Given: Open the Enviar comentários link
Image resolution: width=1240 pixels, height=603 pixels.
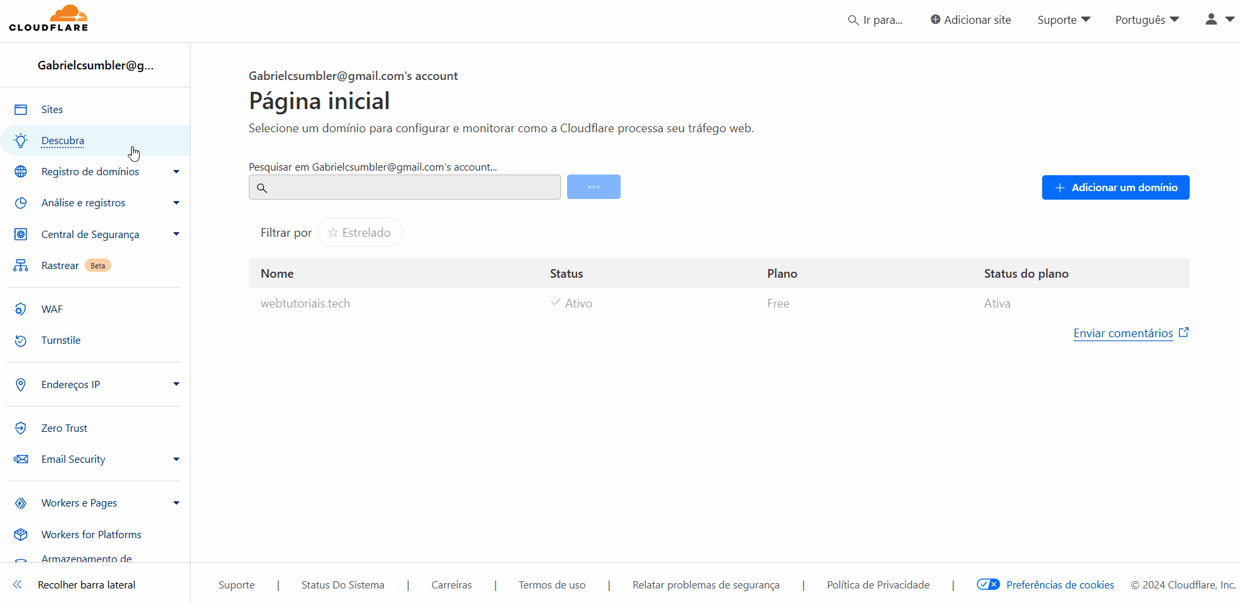Looking at the screenshot, I should [1123, 333].
